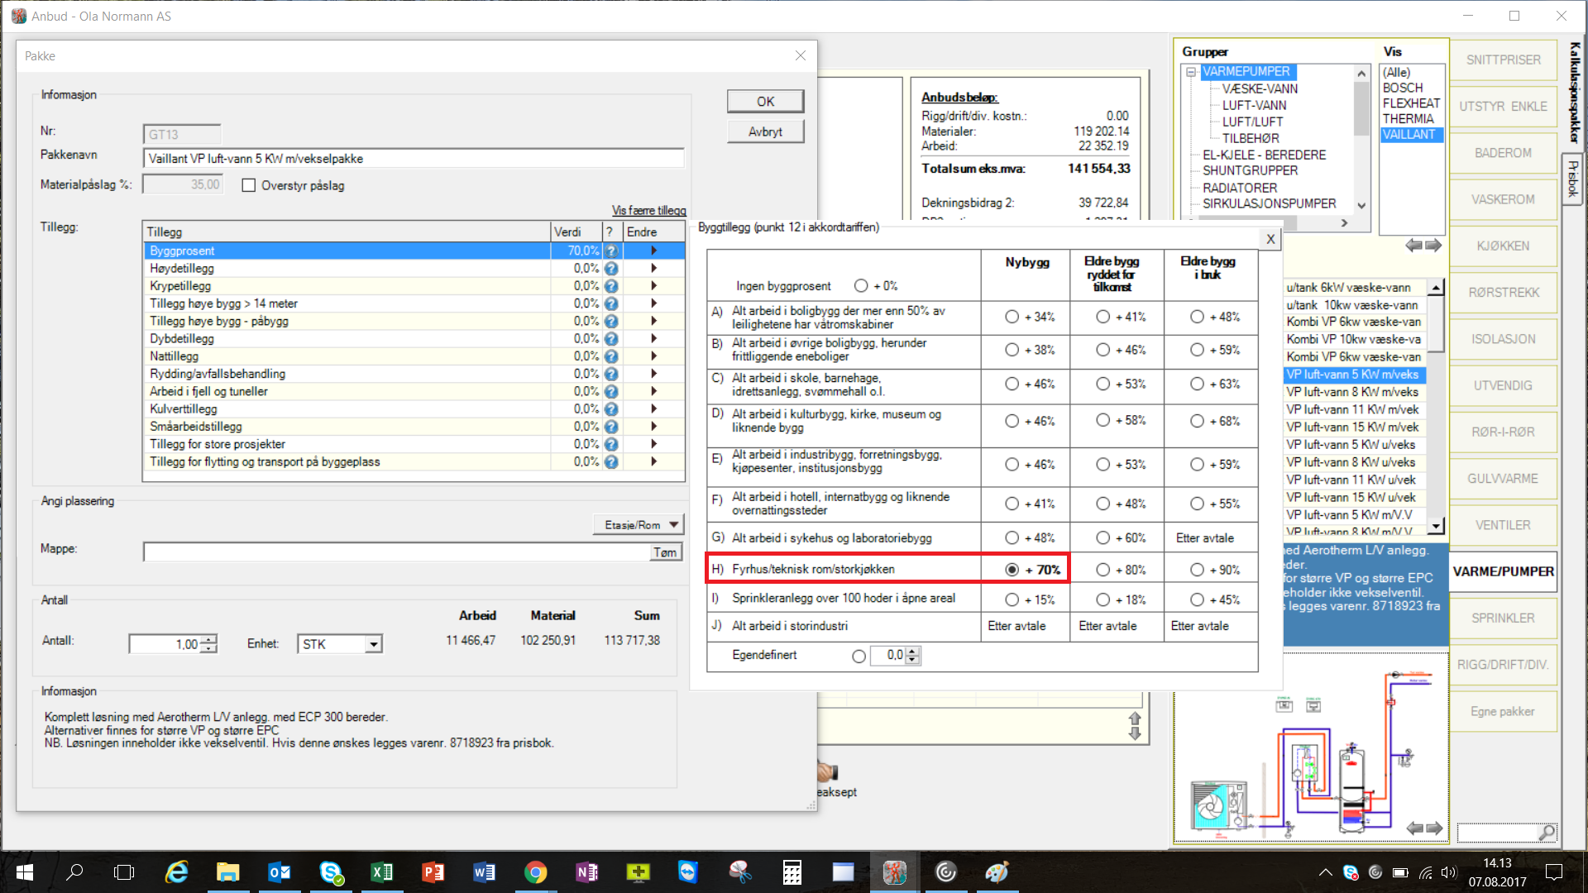1588x893 pixels.
Task: Confirm Pakke dialog with OK
Action: (x=765, y=102)
